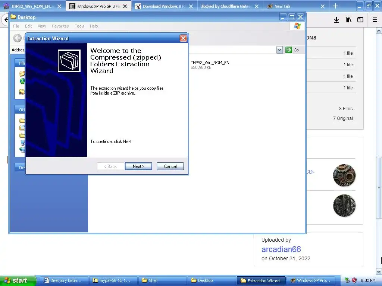382x286 pixels.
Task: Close the Download Windows 8 tab
Action: pyautogui.click(x=191, y=6)
